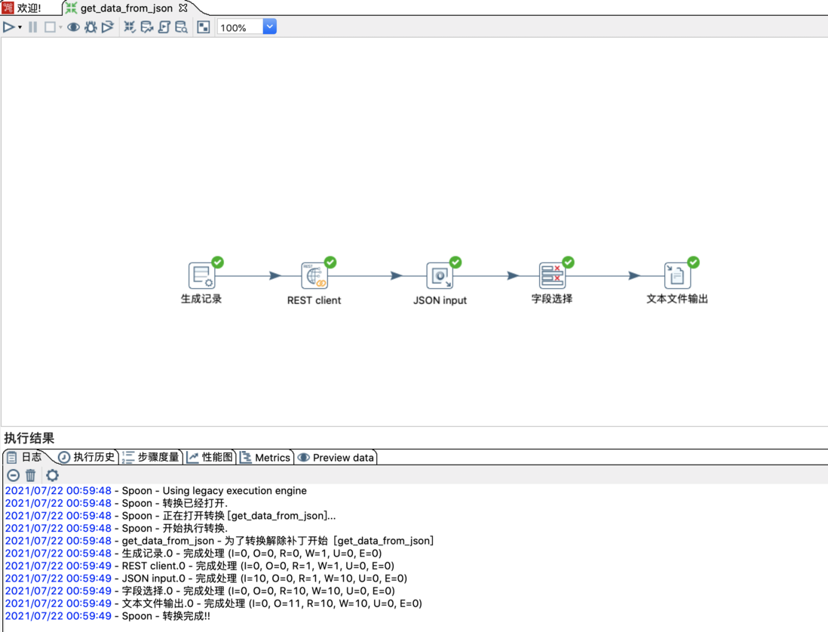828x632 pixels.
Task: Click log line '生成记录.0 - 完成处理'
Action: click(x=193, y=554)
